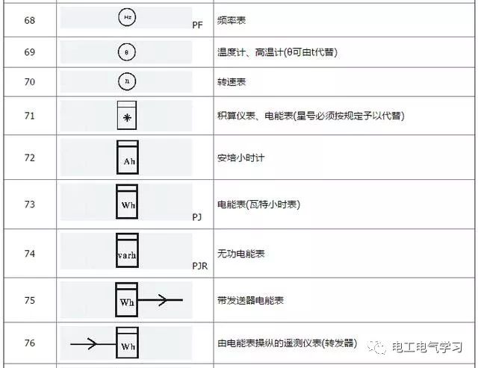Click the n tachometer circle symbol
Screen dimensions: 478x368
[125, 81]
